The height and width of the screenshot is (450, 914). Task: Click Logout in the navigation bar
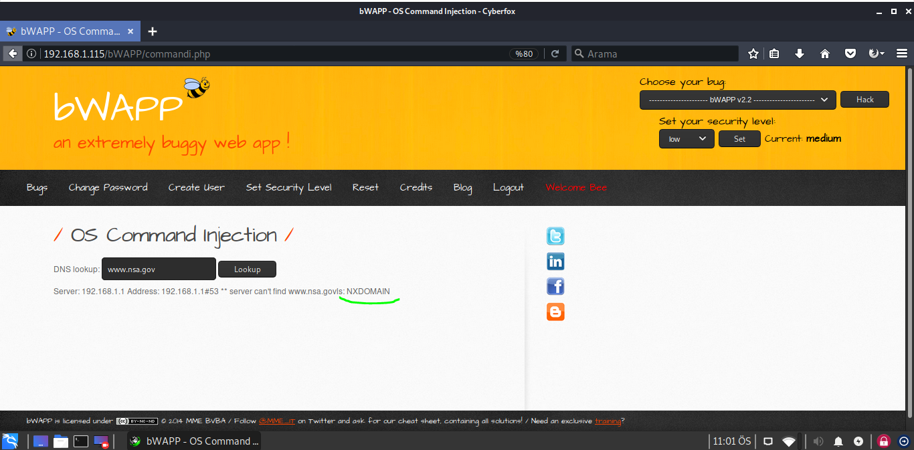pyautogui.click(x=509, y=187)
